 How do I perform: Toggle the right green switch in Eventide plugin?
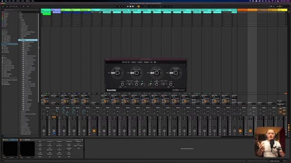151,81
